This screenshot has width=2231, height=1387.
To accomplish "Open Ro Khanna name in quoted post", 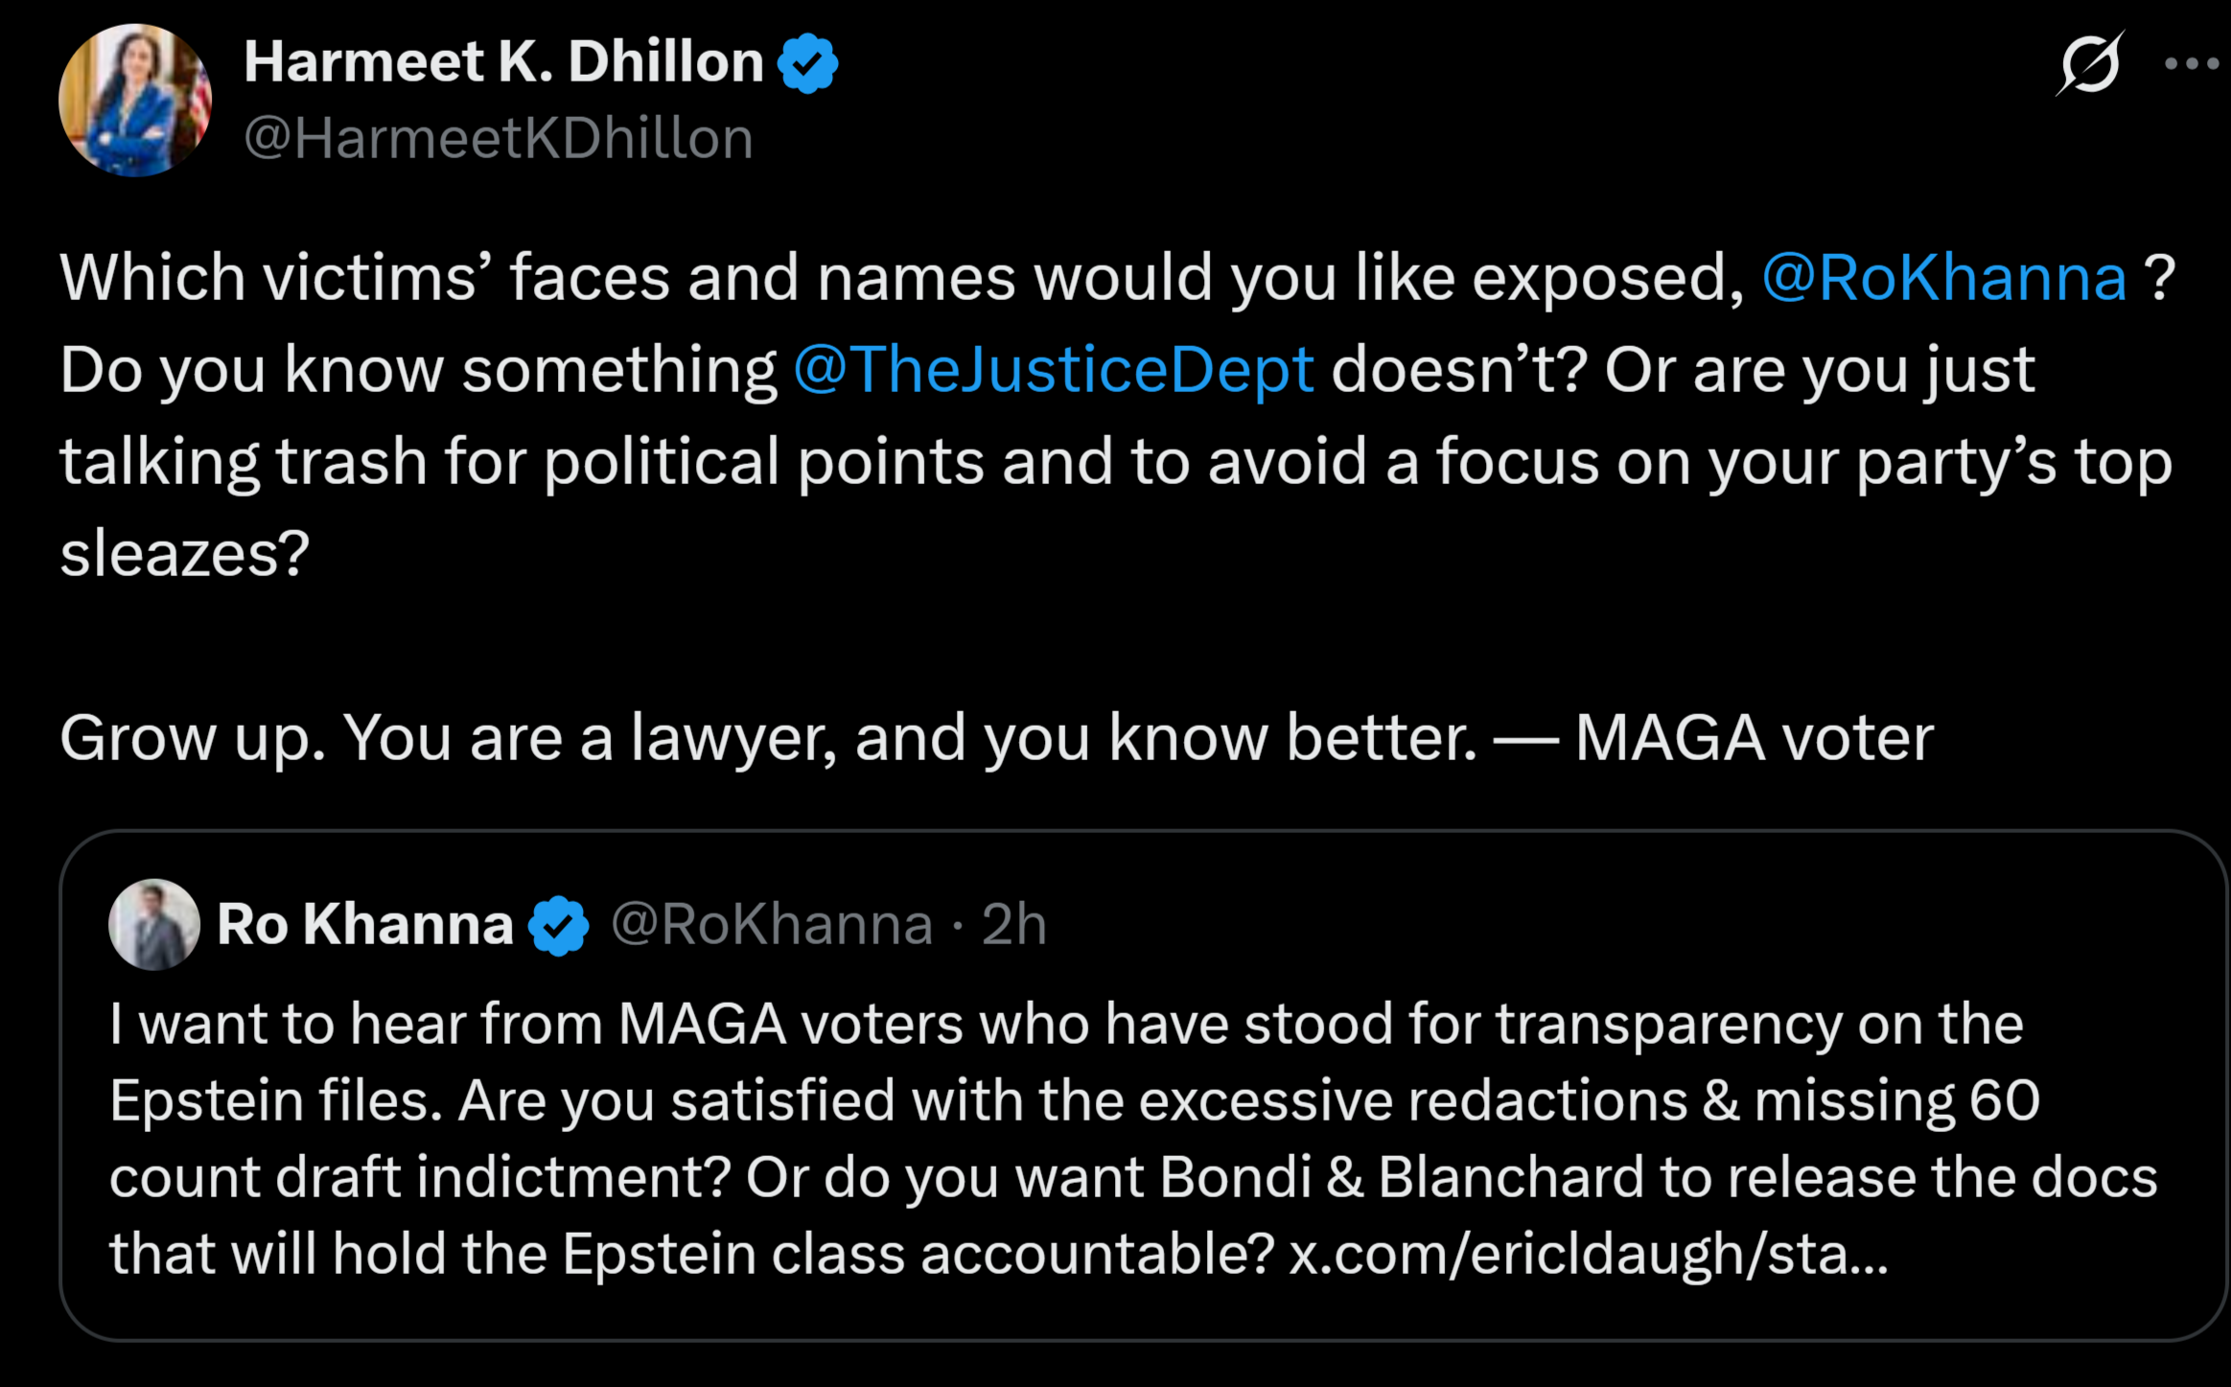I will pos(365,924).
